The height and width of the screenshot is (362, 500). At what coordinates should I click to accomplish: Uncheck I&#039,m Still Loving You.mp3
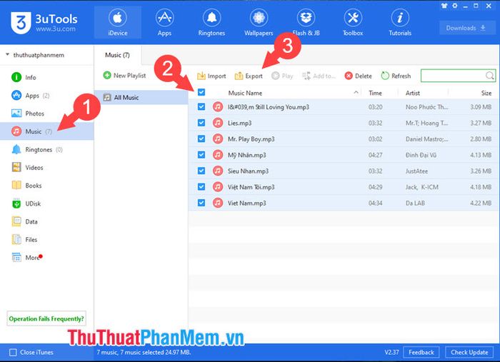pyautogui.click(x=201, y=106)
